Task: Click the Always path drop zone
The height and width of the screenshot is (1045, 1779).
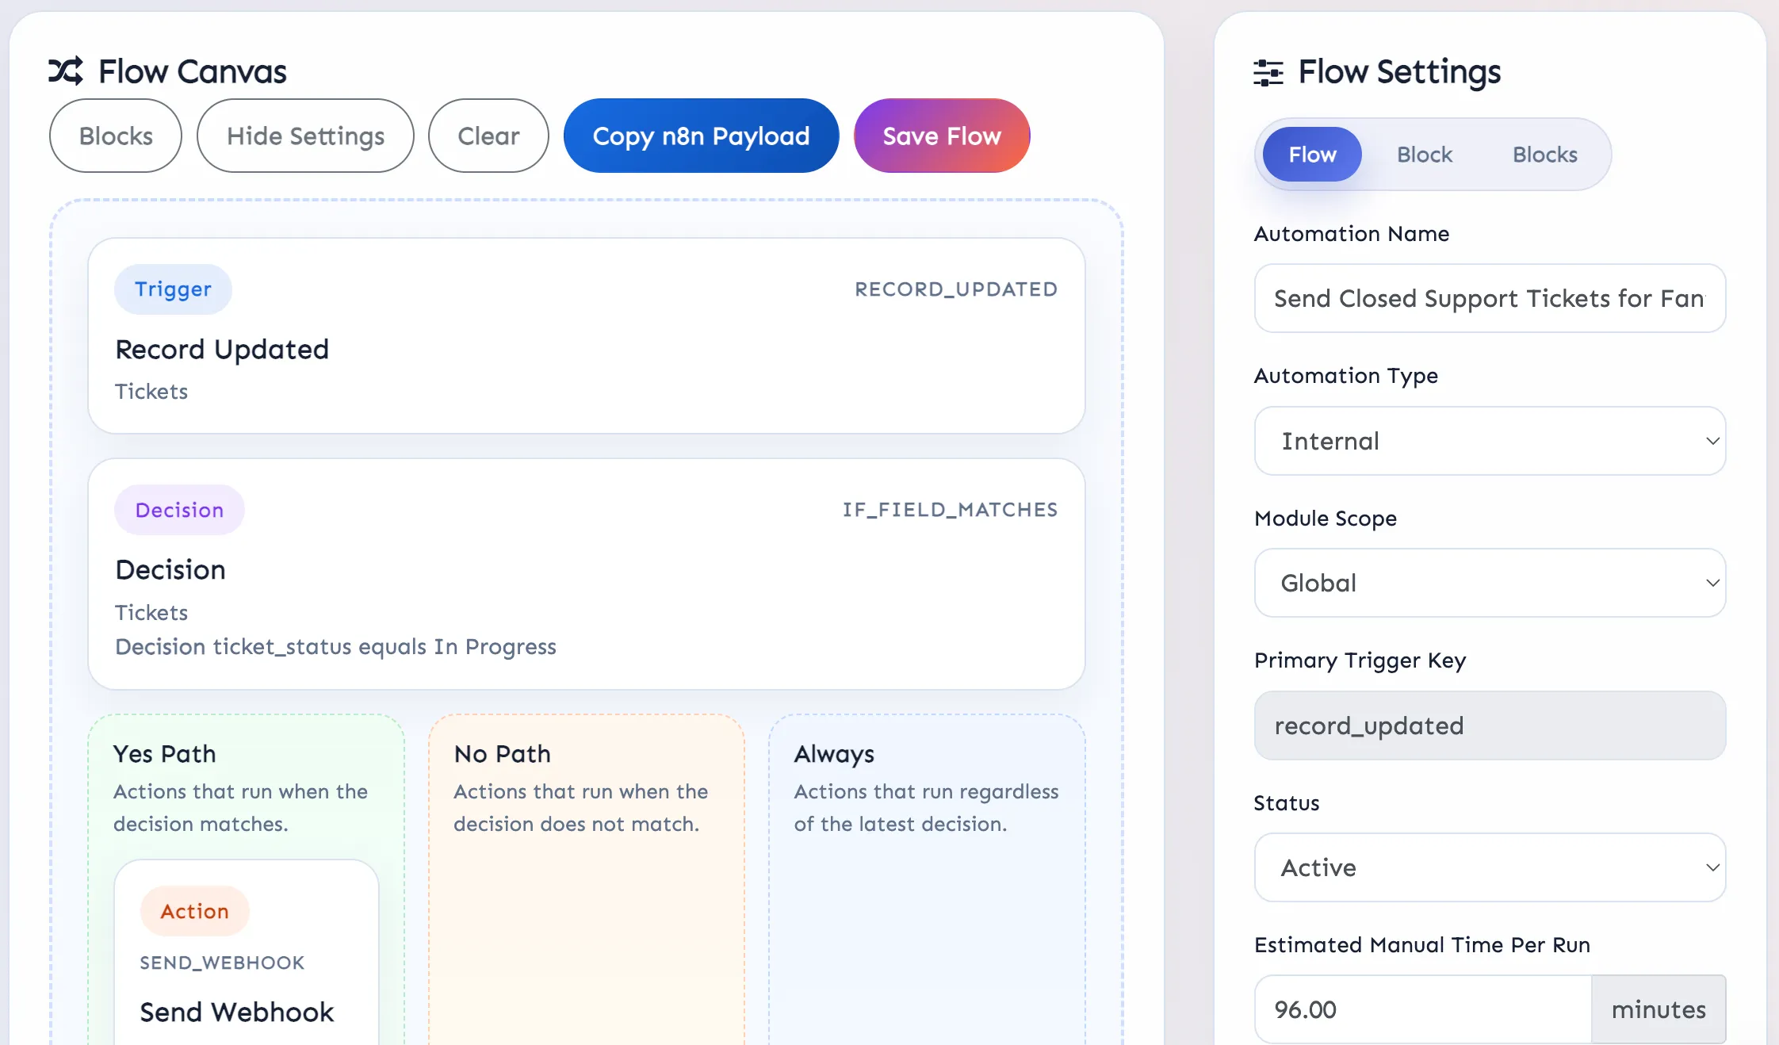Action: tap(926, 879)
